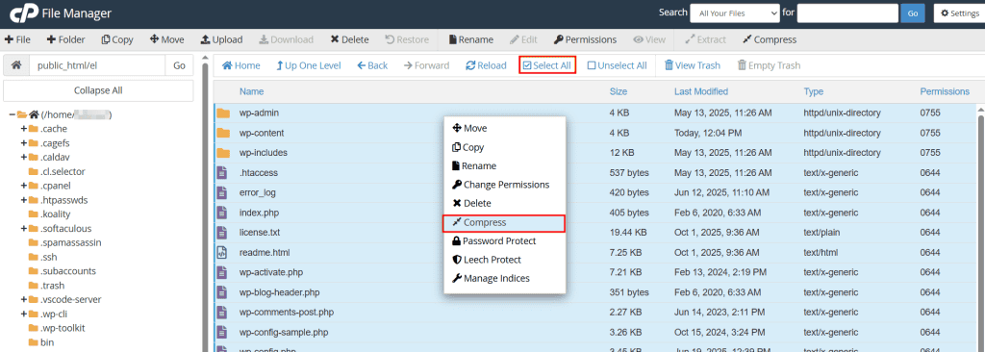Select the .ssh folder in the tree
985x352 pixels.
click(x=49, y=257)
